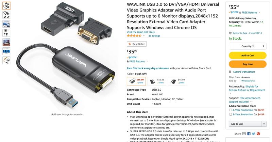Share via email envelope icon
Viewport: 272px width, 142px height.
tap(244, 134)
